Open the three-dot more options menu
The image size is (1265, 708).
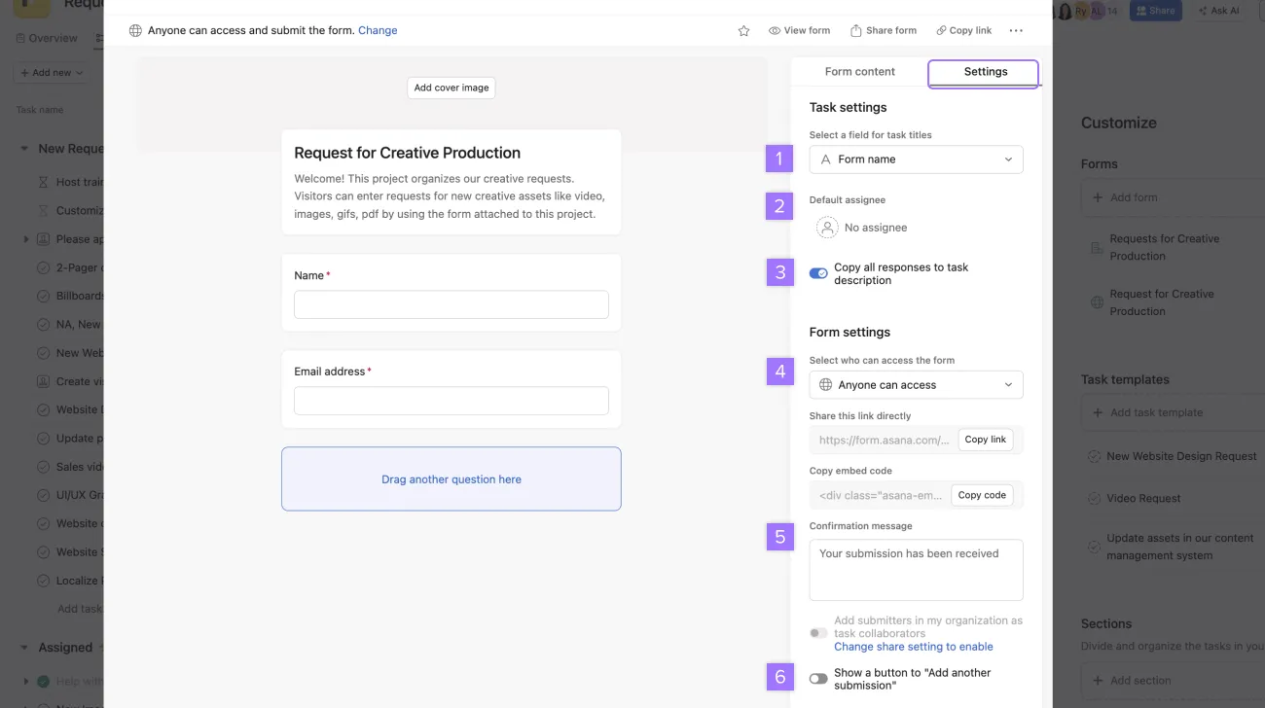point(1016,30)
